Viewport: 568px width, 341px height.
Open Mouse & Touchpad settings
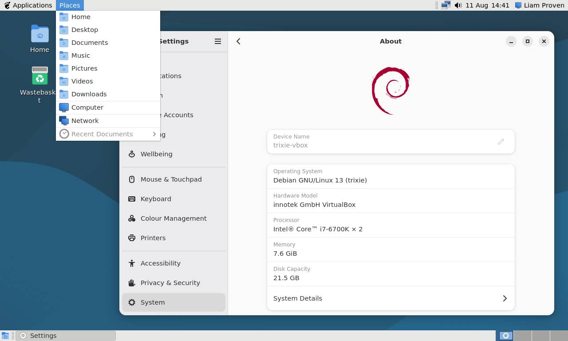171,179
